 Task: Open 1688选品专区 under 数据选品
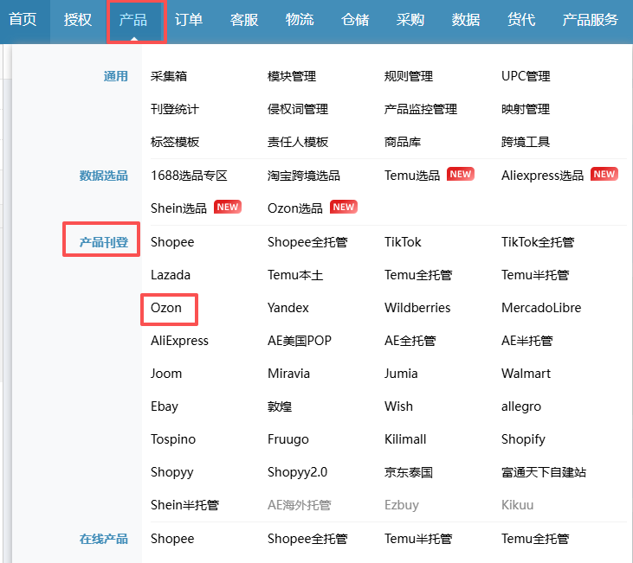(x=189, y=175)
